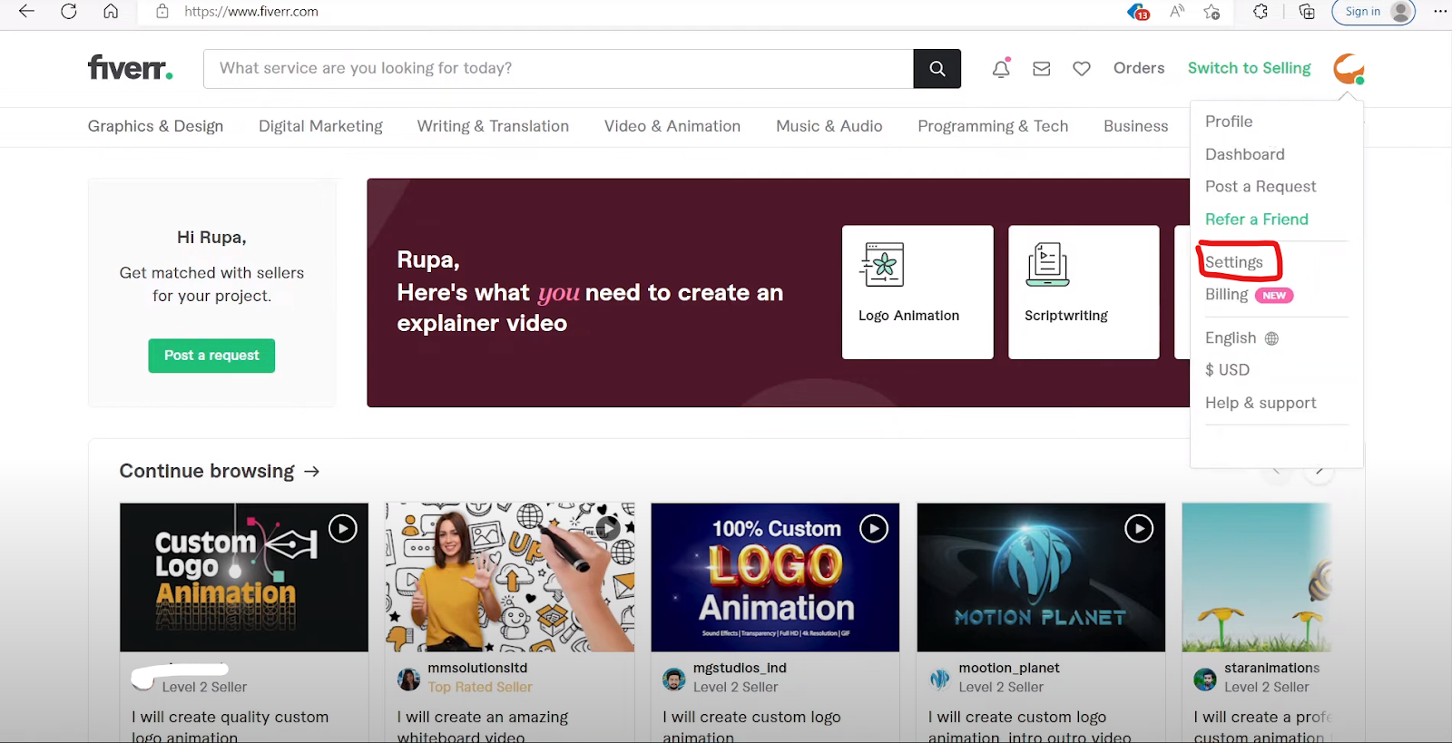Image resolution: width=1452 pixels, height=743 pixels.
Task: Open the Graphics & Design category
Action: pyautogui.click(x=155, y=126)
